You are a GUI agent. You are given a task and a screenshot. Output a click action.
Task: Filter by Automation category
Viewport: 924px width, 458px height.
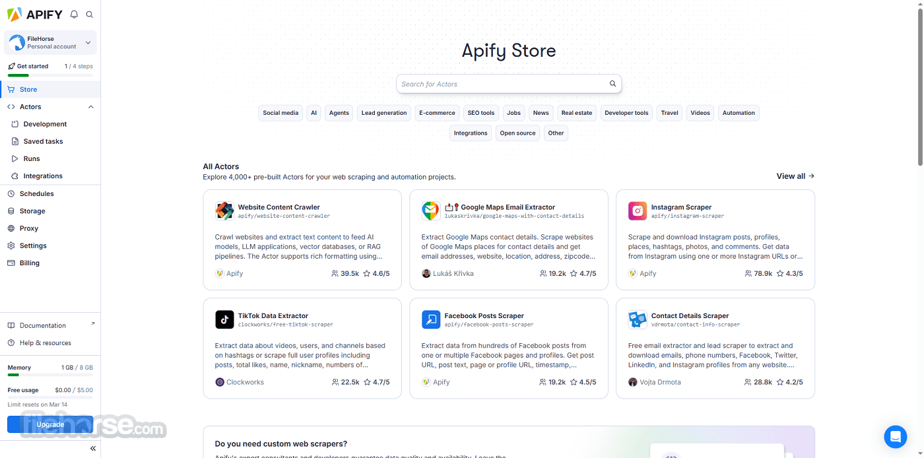739,113
